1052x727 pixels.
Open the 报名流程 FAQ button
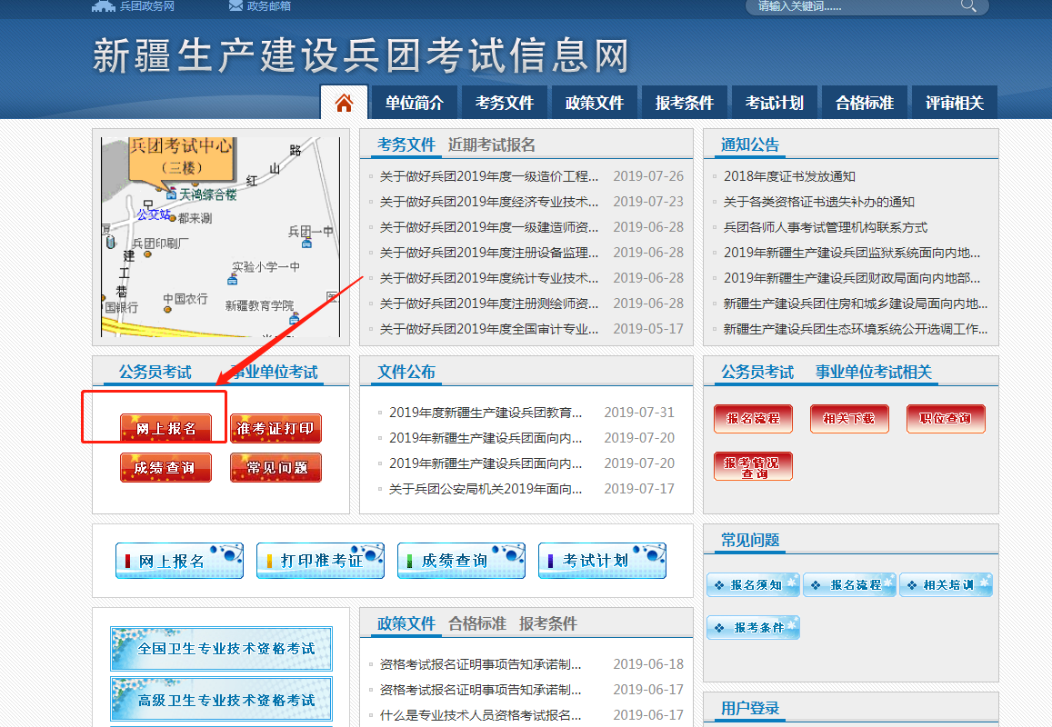coord(849,585)
